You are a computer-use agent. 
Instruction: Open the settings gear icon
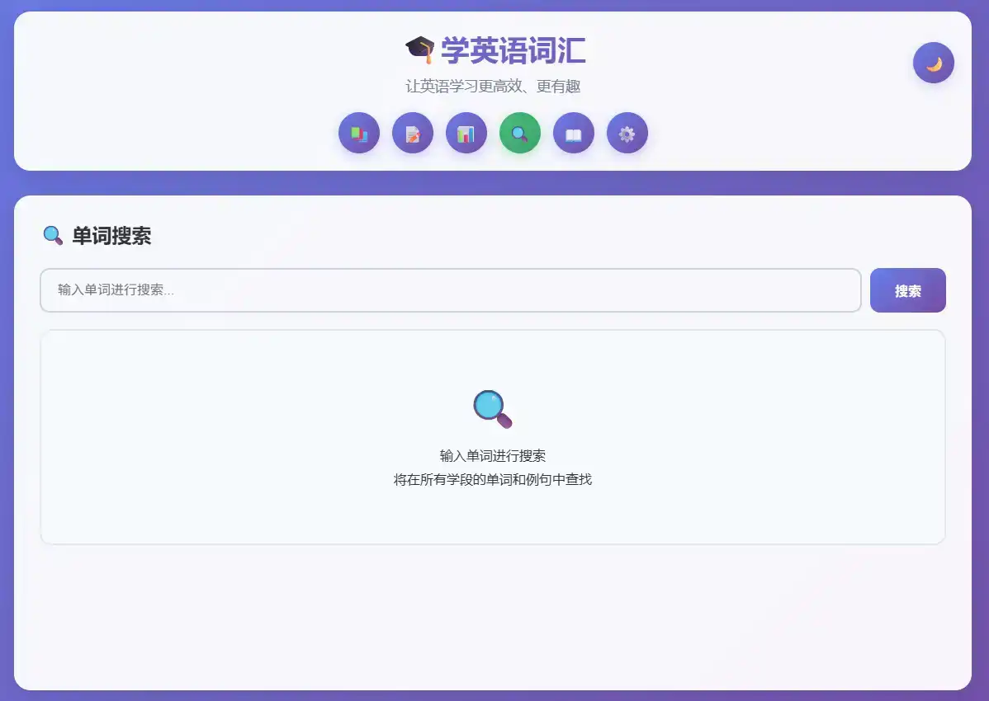627,133
